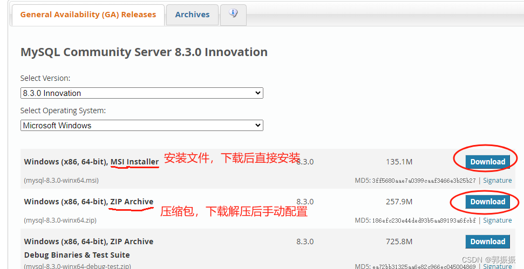The width and height of the screenshot is (524, 269).
Task: Click the '135.1M' size value
Action: click(x=399, y=162)
